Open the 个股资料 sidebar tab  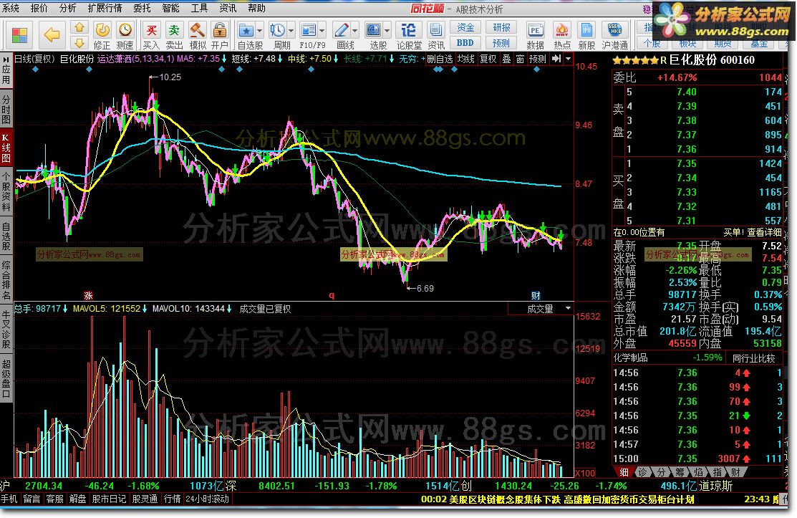click(x=6, y=191)
